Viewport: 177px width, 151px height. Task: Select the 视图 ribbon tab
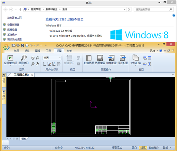(x=59, y=51)
